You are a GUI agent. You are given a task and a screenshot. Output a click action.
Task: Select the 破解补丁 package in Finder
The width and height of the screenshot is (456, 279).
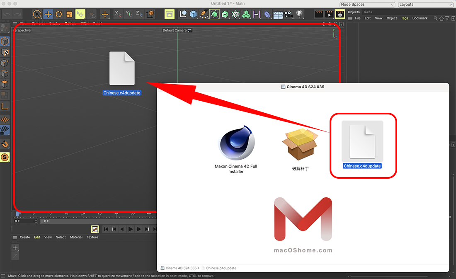click(x=301, y=149)
